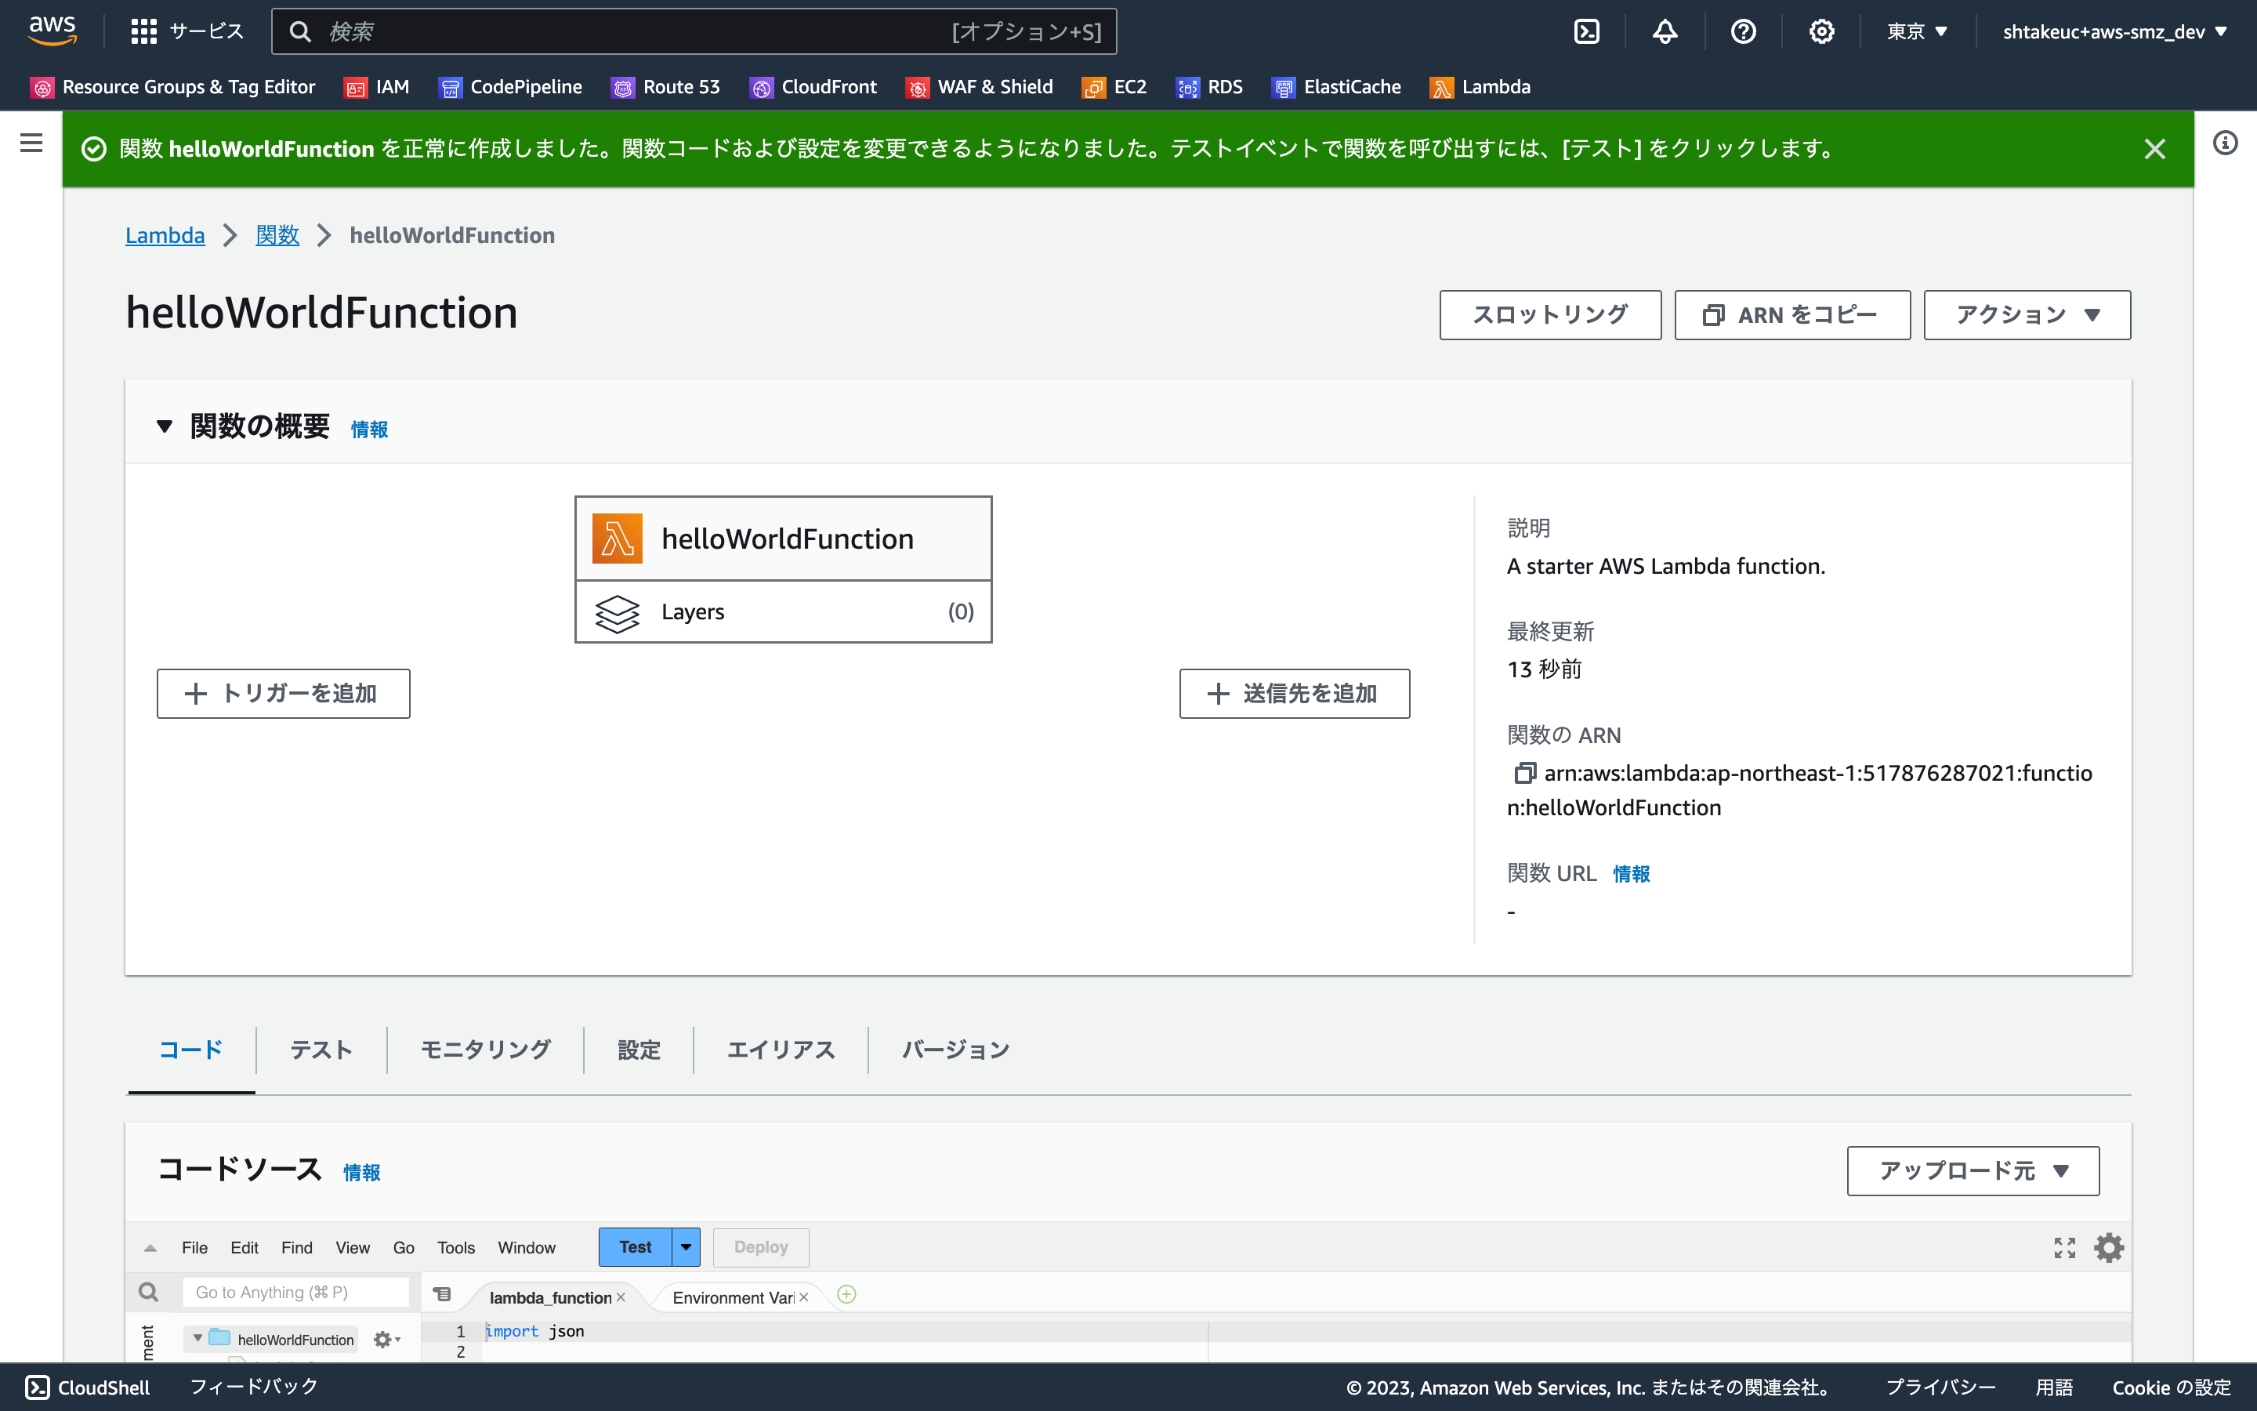Image resolution: width=2257 pixels, height=1411 pixels.
Task: Select the Layers row in diagram
Action: pyautogui.click(x=784, y=611)
